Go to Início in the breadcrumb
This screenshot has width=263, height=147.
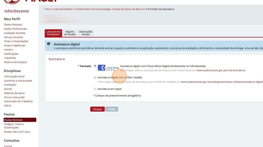coord(48,9)
